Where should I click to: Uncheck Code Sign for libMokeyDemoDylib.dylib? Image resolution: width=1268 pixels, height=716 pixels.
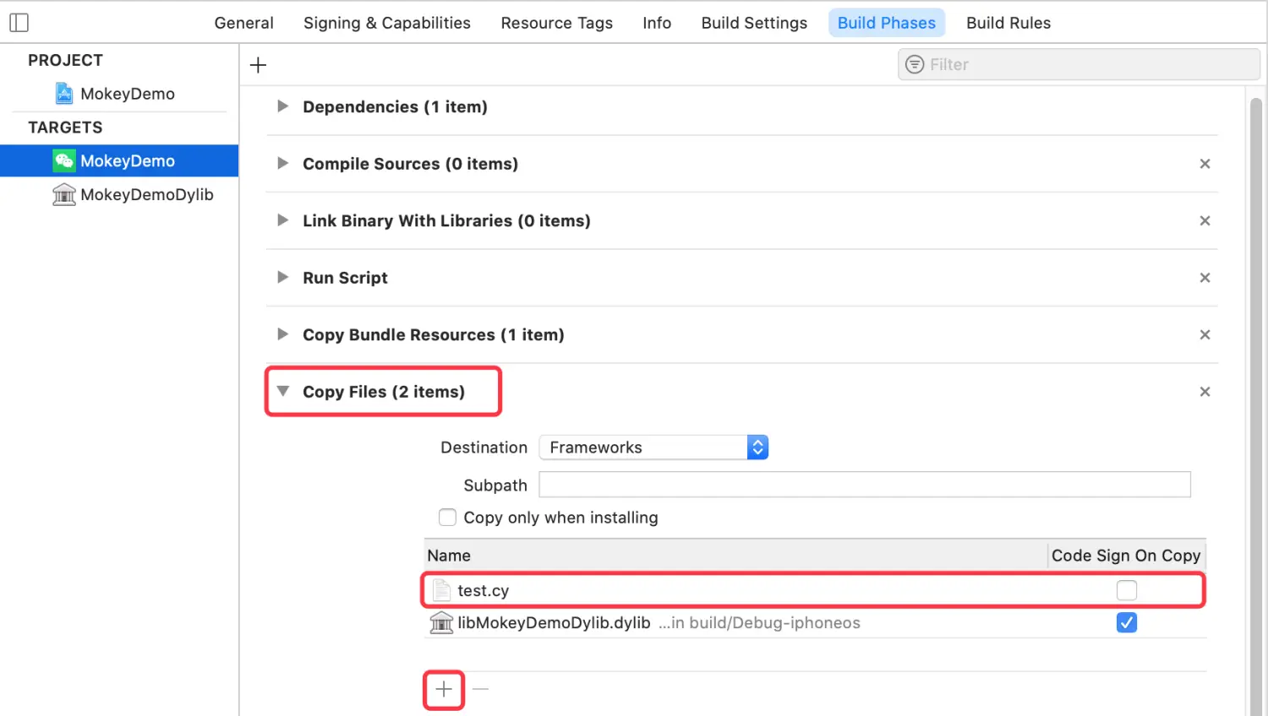1126,623
